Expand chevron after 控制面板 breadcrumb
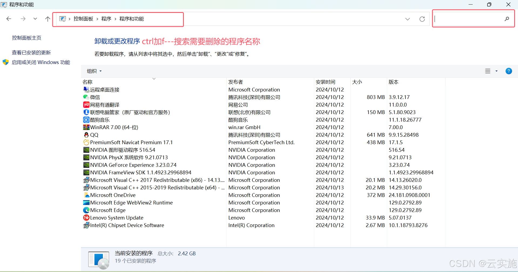Image resolution: width=518 pixels, height=272 pixels. [x=97, y=19]
